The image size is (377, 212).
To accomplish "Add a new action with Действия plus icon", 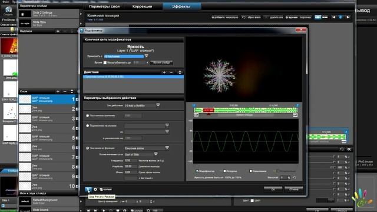I will pos(164,72).
